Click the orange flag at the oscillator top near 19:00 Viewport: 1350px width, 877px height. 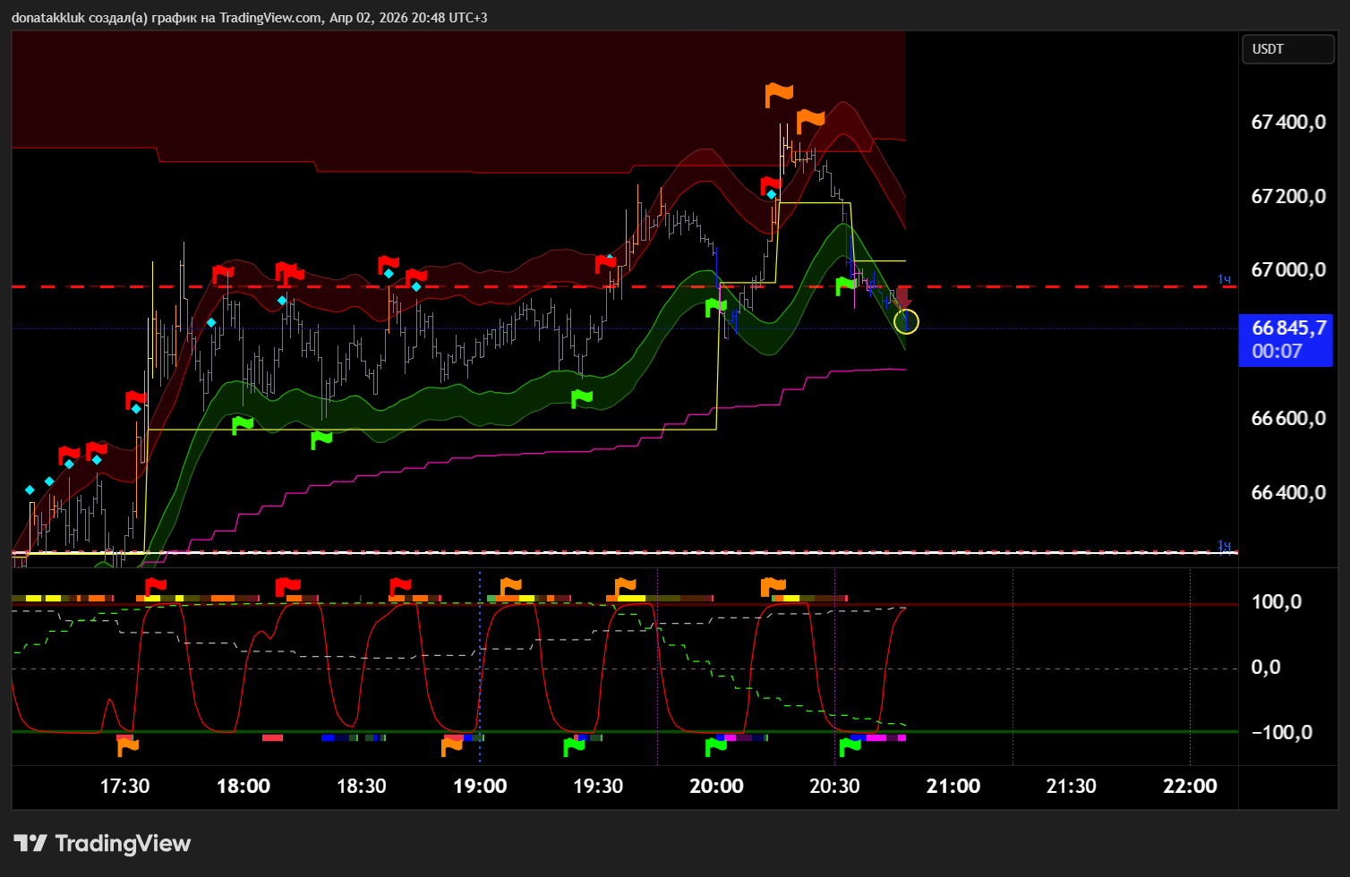click(510, 587)
